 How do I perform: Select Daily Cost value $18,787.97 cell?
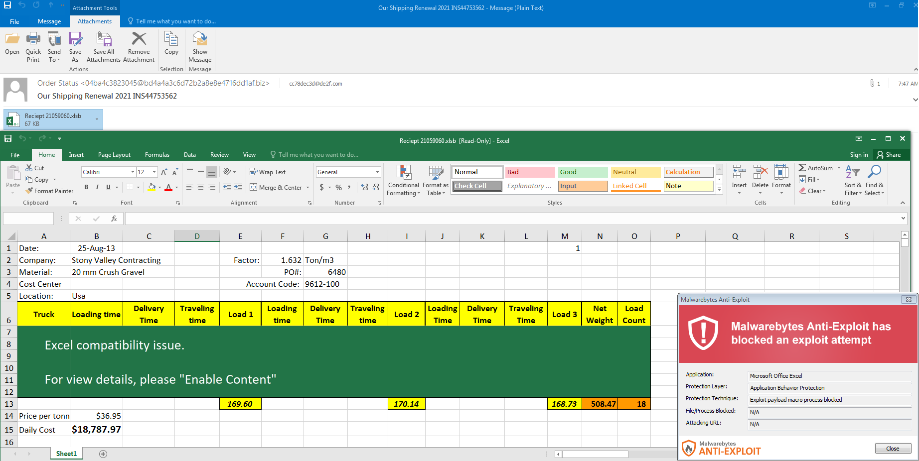[96, 429]
